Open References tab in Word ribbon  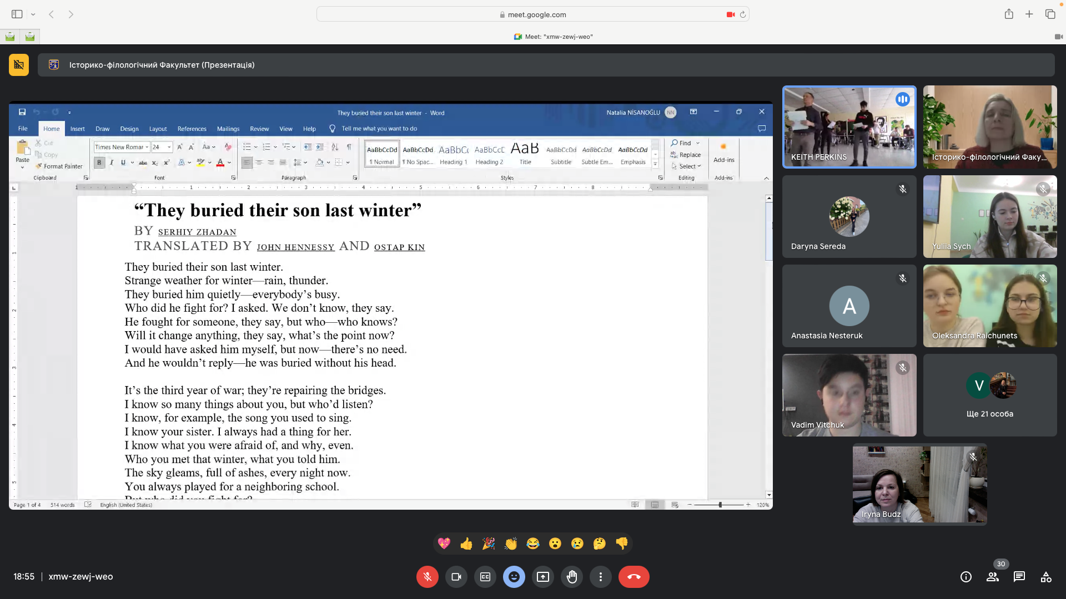pos(192,129)
